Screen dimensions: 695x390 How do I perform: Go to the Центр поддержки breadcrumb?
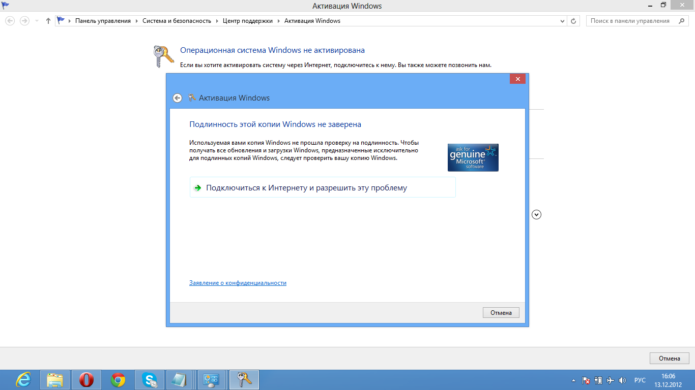247,21
